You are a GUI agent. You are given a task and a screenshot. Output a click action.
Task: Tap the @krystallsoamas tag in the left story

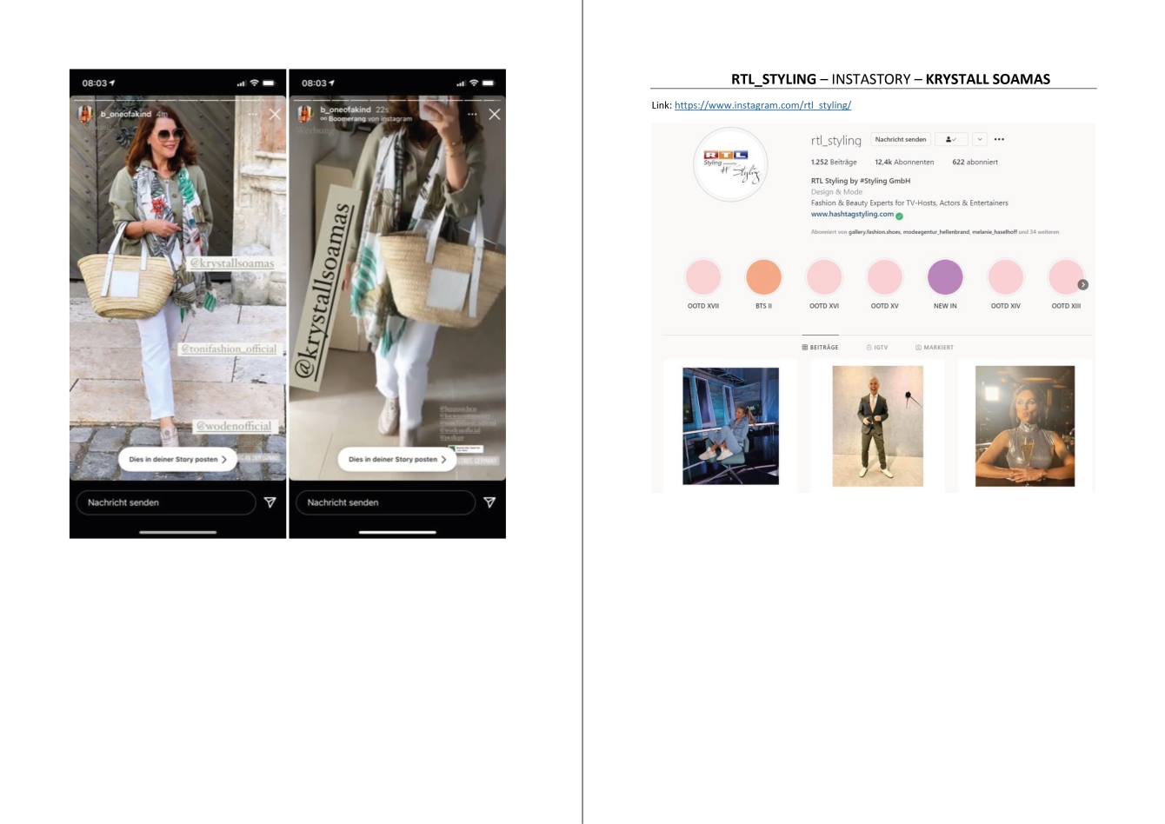pyautogui.click(x=232, y=263)
